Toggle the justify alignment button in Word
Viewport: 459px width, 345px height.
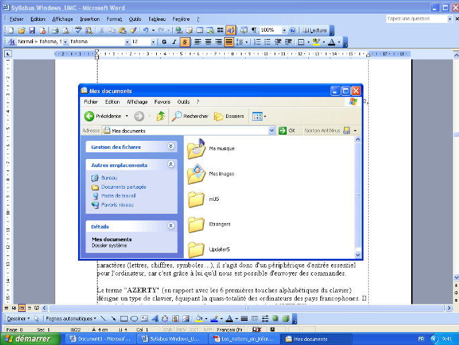coord(229,42)
